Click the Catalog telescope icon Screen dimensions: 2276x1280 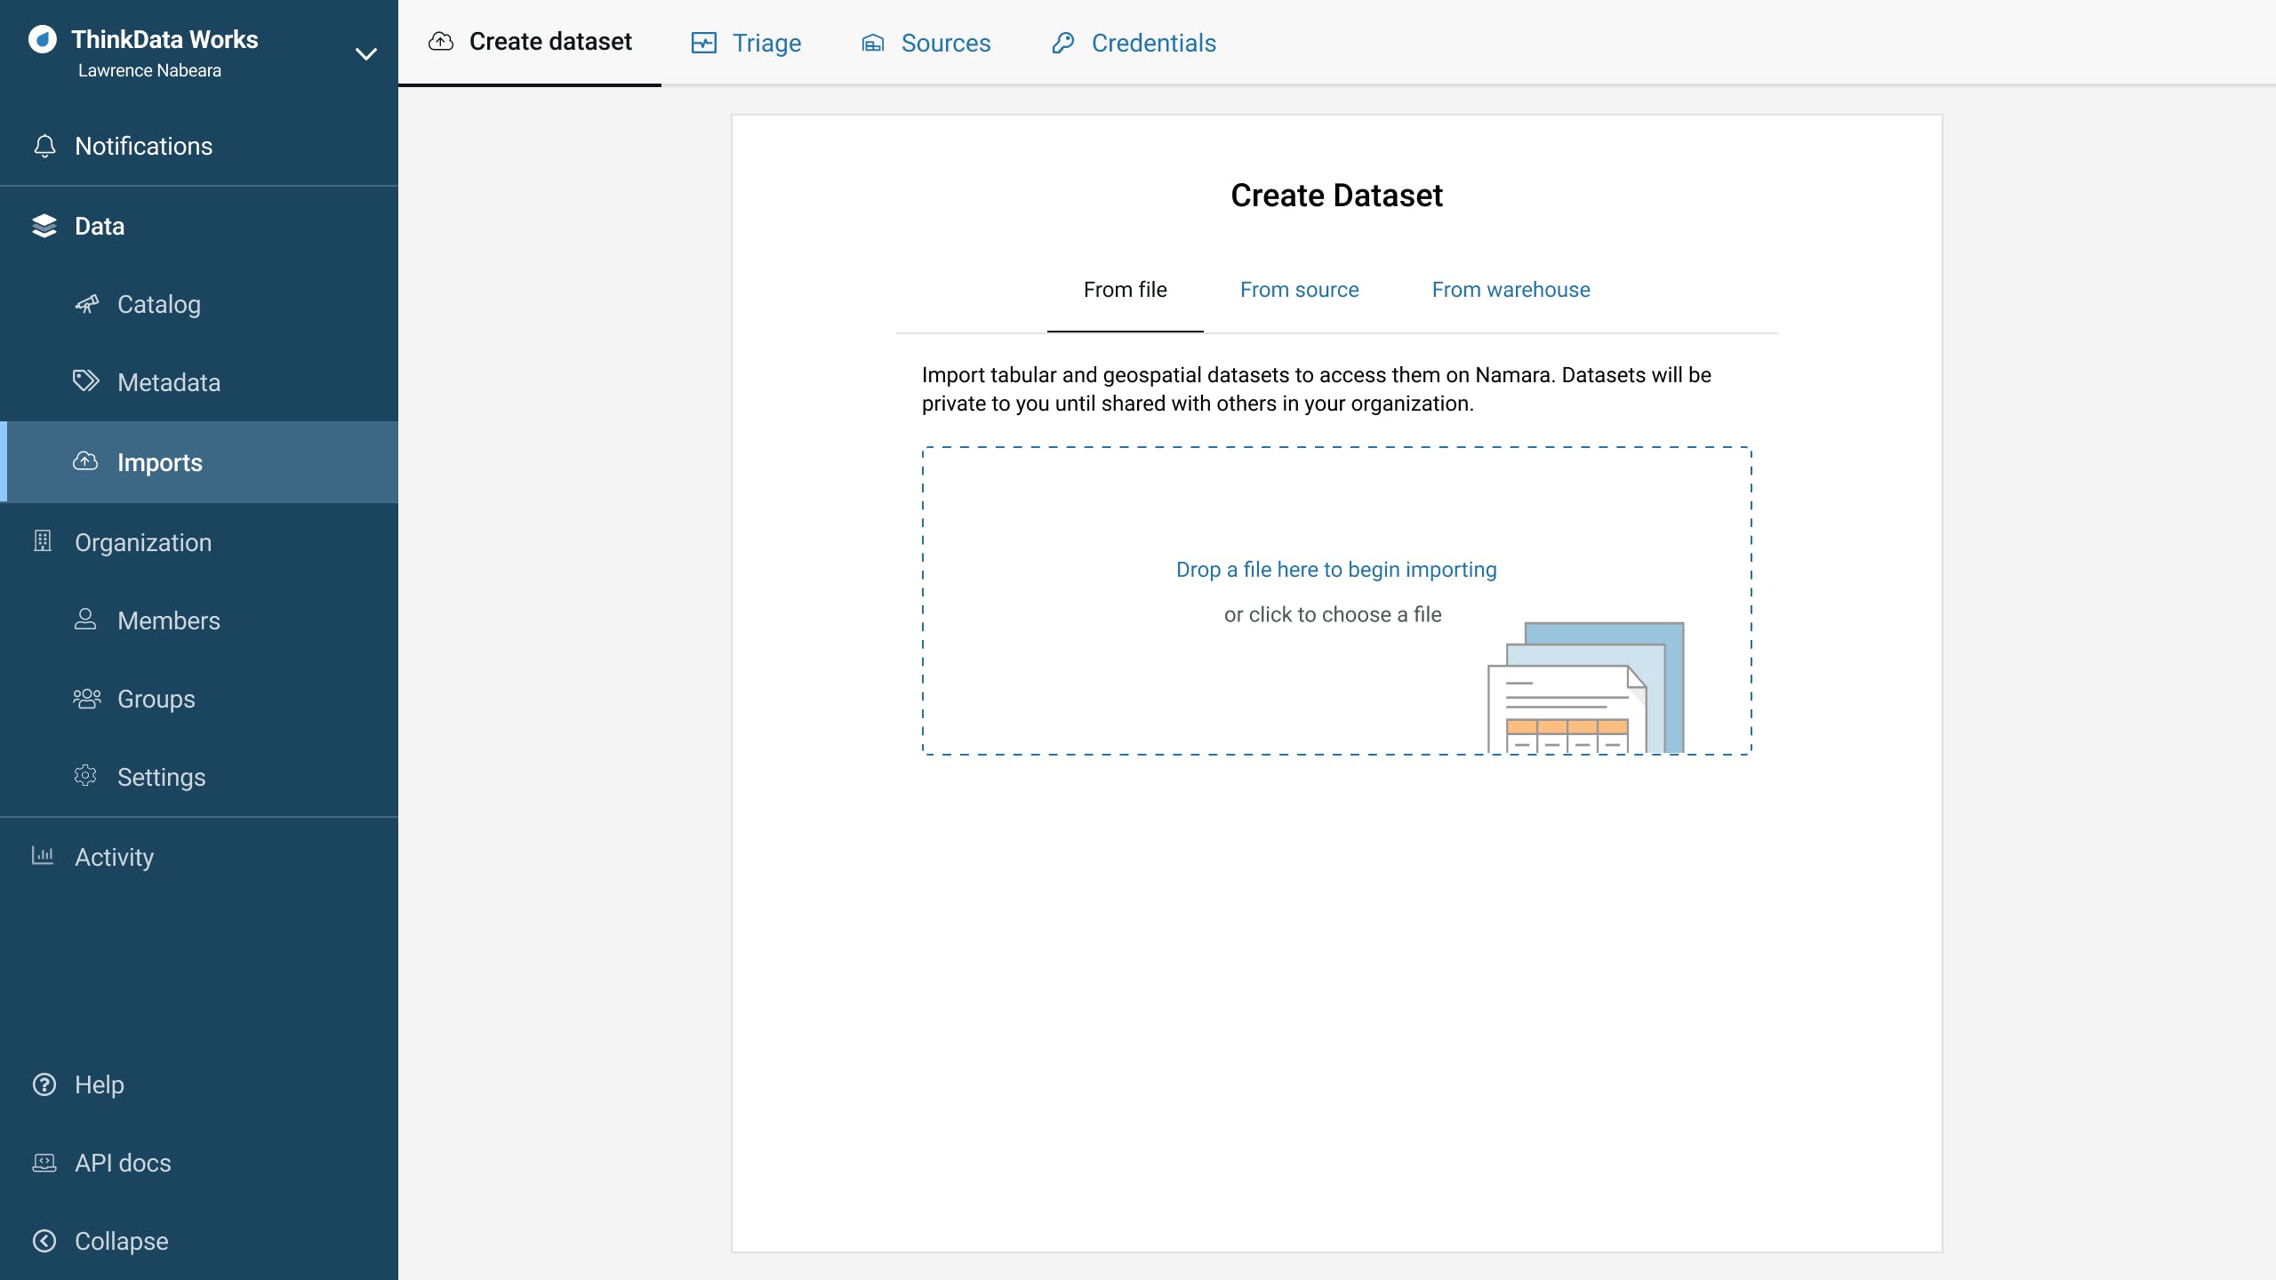click(86, 304)
